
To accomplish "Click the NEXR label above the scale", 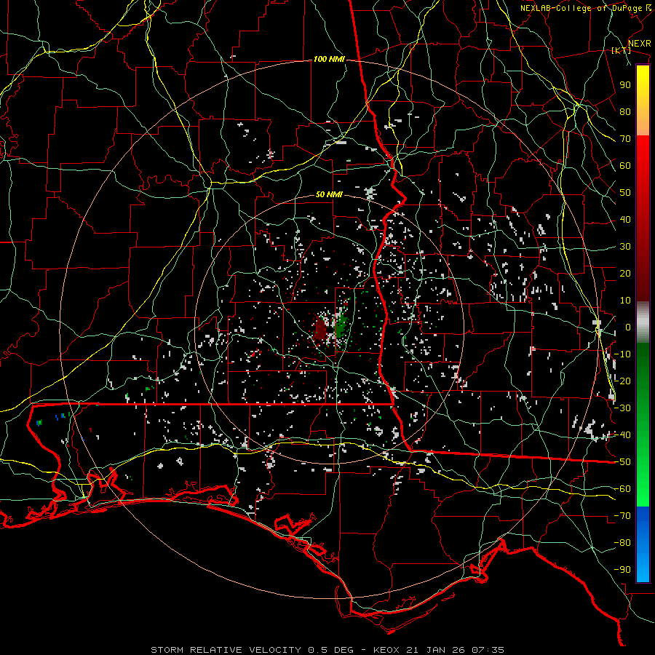I will pos(639,44).
